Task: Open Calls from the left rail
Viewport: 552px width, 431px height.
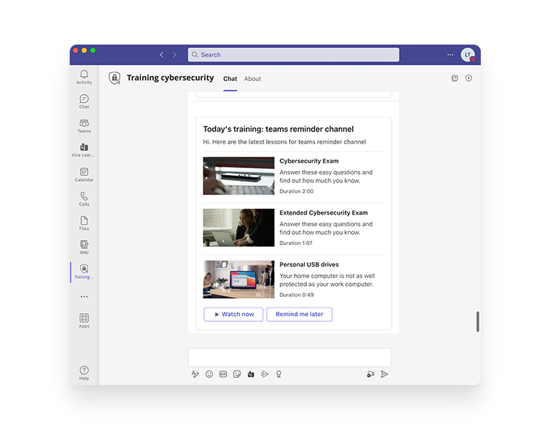Action: (84, 199)
